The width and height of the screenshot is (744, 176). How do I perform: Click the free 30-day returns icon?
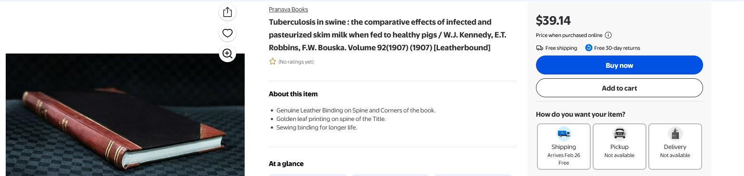coord(589,48)
